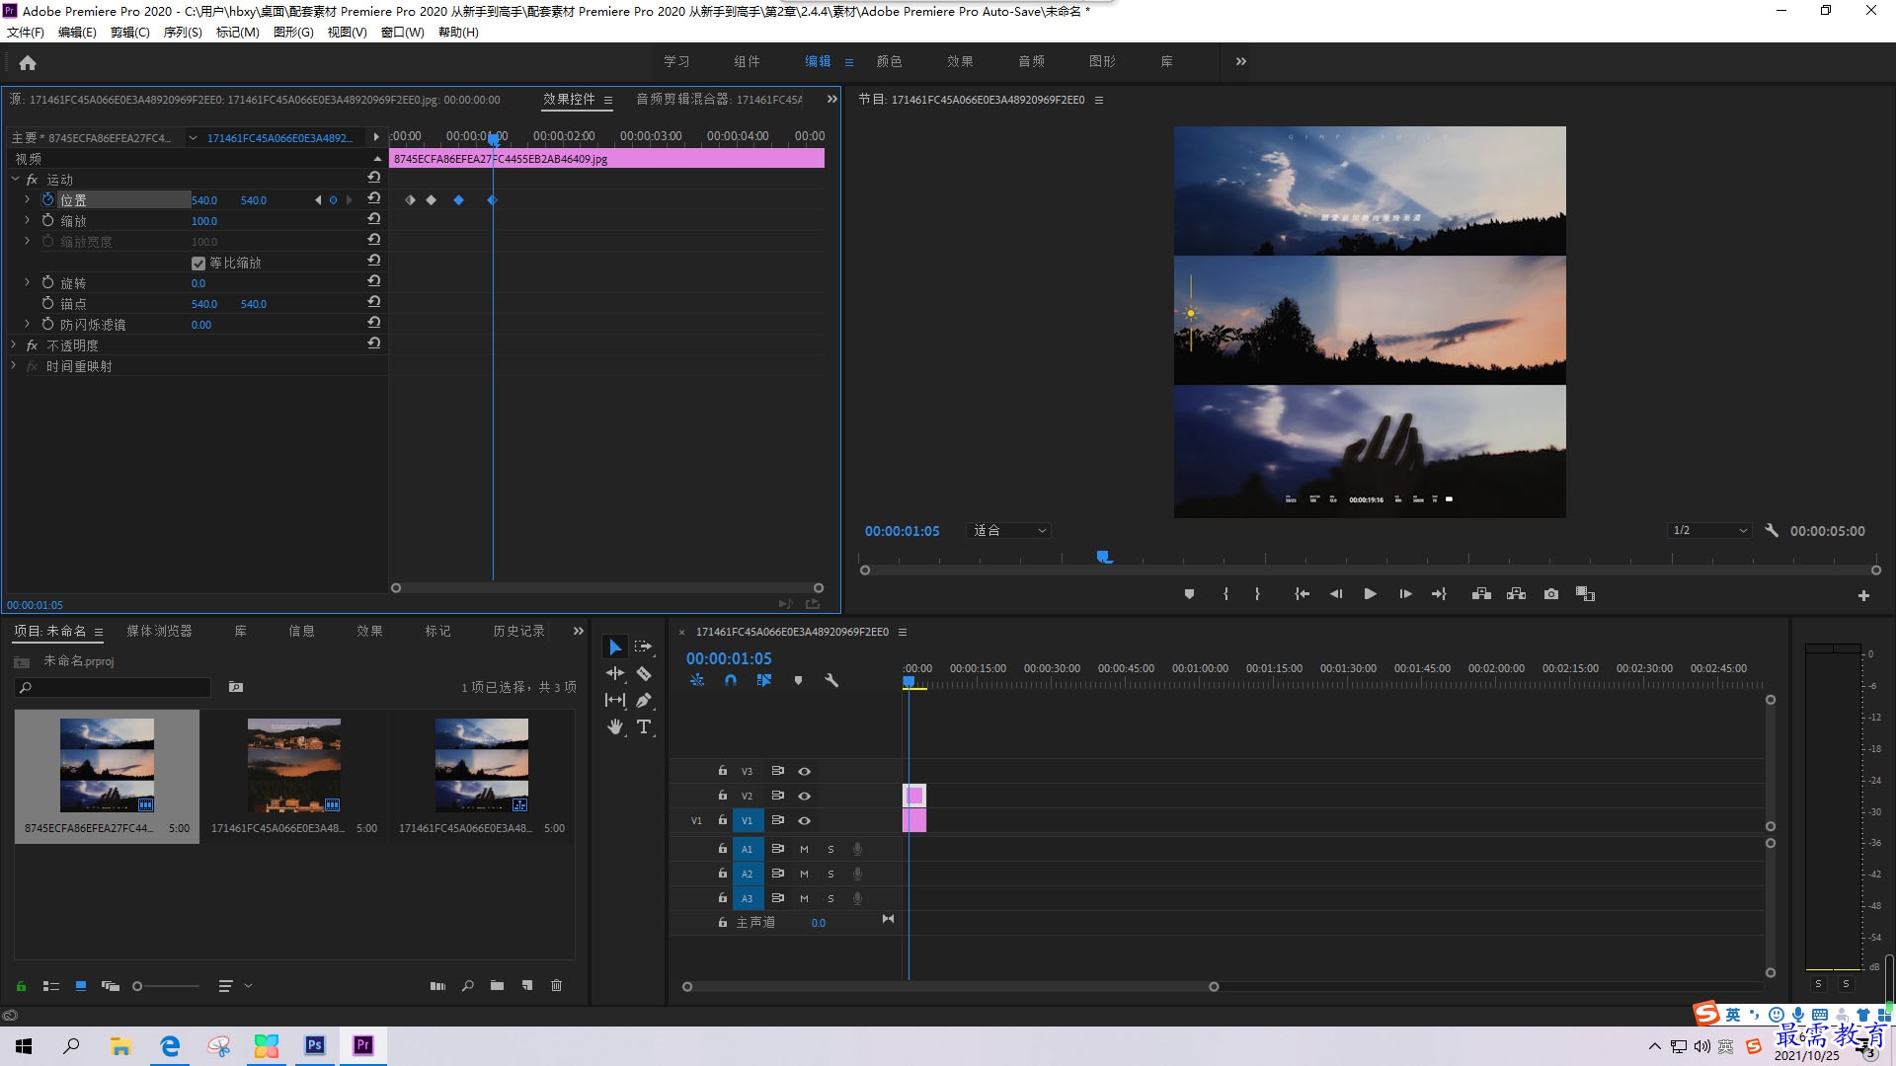Open the 适合 zoom level dropdown

tap(1009, 530)
